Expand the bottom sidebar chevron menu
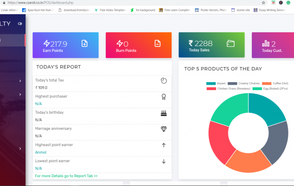Screen dimensions: 294x186 coord(20,148)
